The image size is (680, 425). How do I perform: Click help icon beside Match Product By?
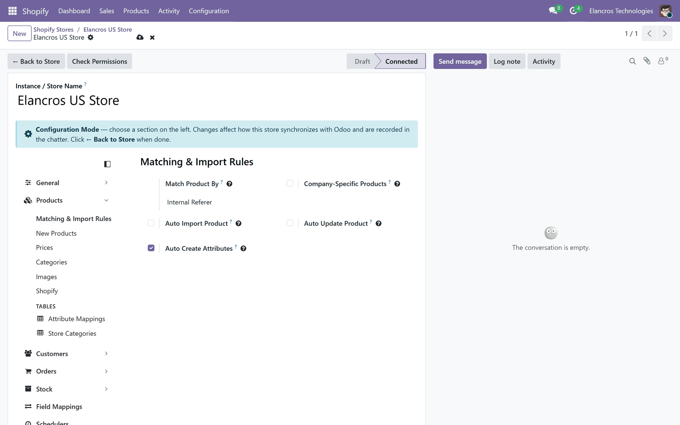tap(229, 184)
